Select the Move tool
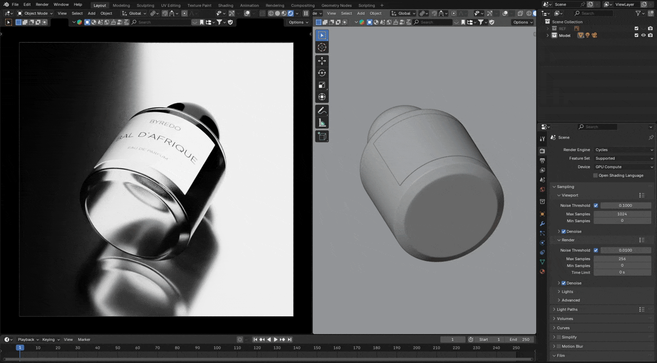Viewport: 657px width, 363px height. [x=322, y=61]
